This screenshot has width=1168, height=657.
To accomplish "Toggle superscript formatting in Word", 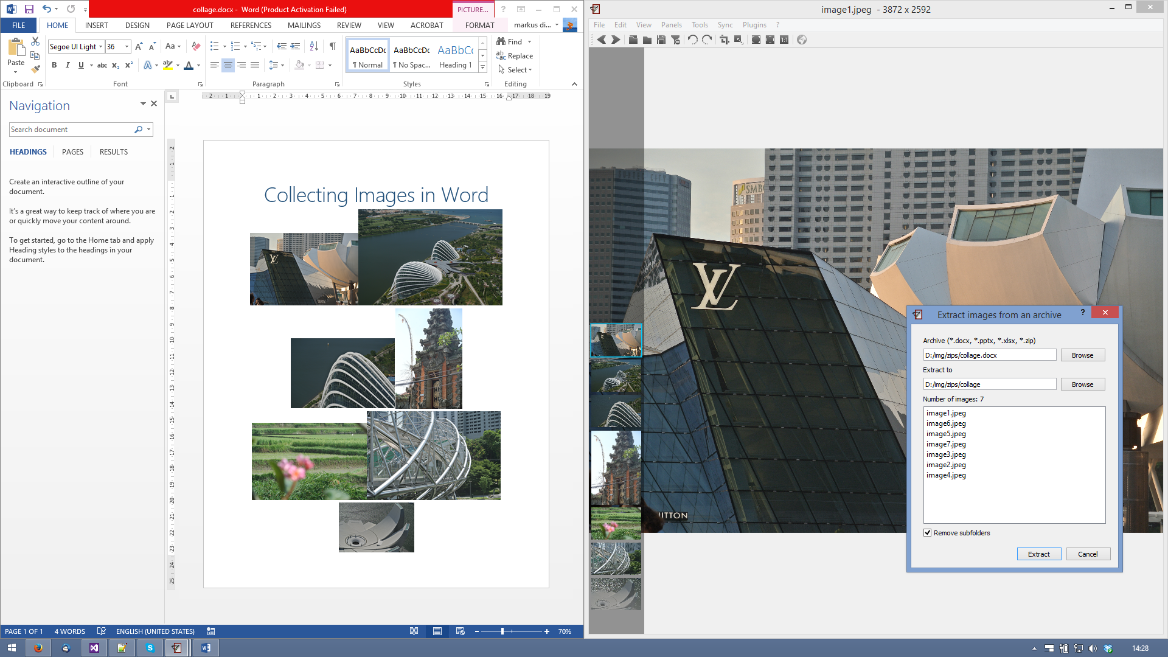I will pos(128,65).
